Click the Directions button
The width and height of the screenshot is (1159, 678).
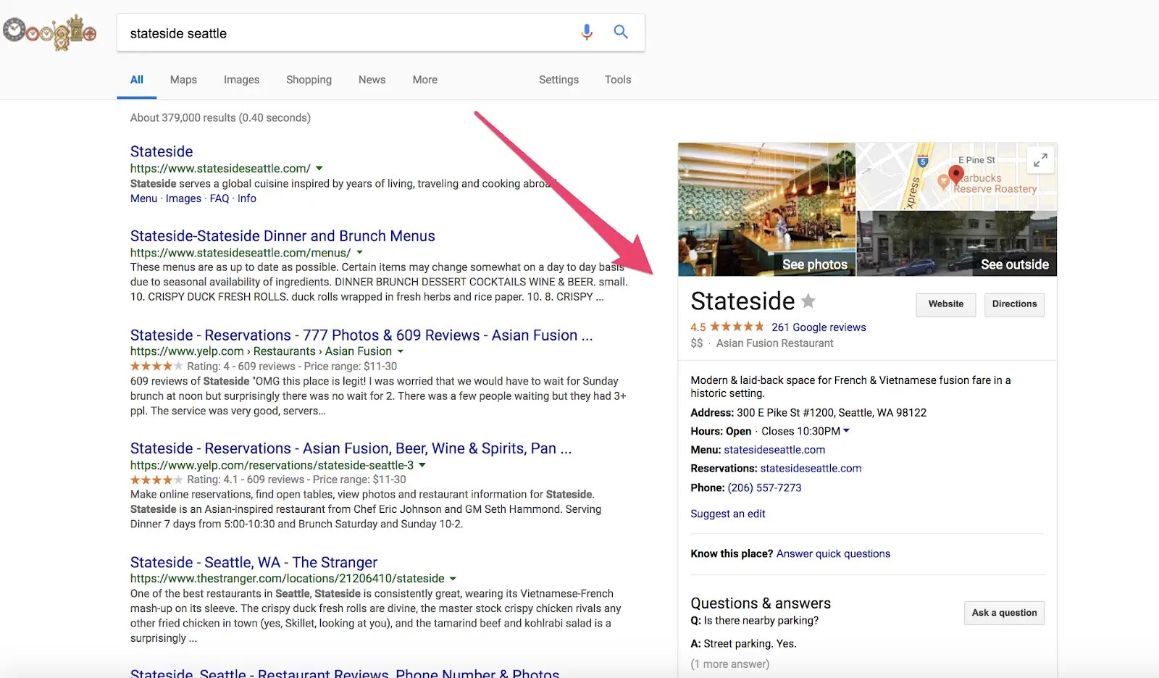1014,304
